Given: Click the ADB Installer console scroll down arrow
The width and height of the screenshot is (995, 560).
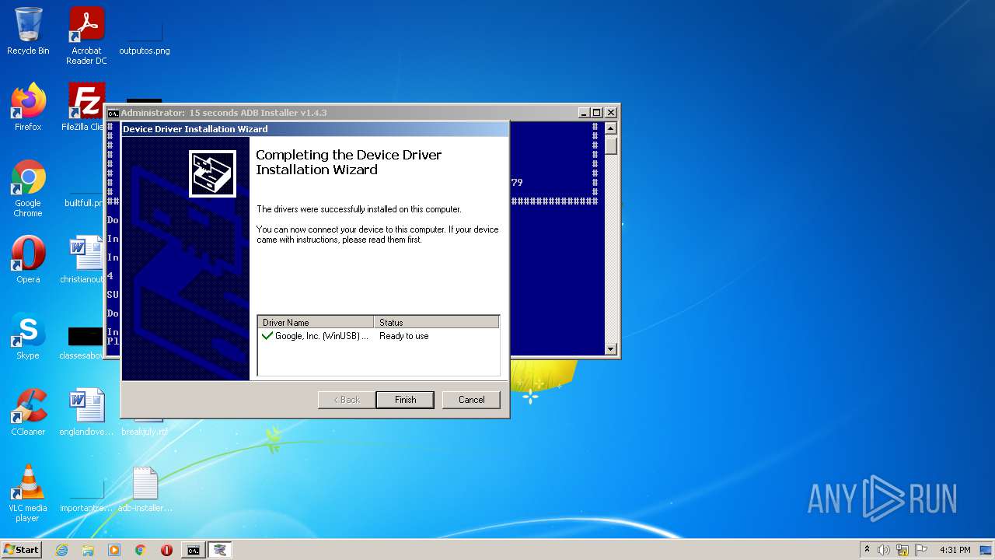Looking at the screenshot, I should coord(611,349).
